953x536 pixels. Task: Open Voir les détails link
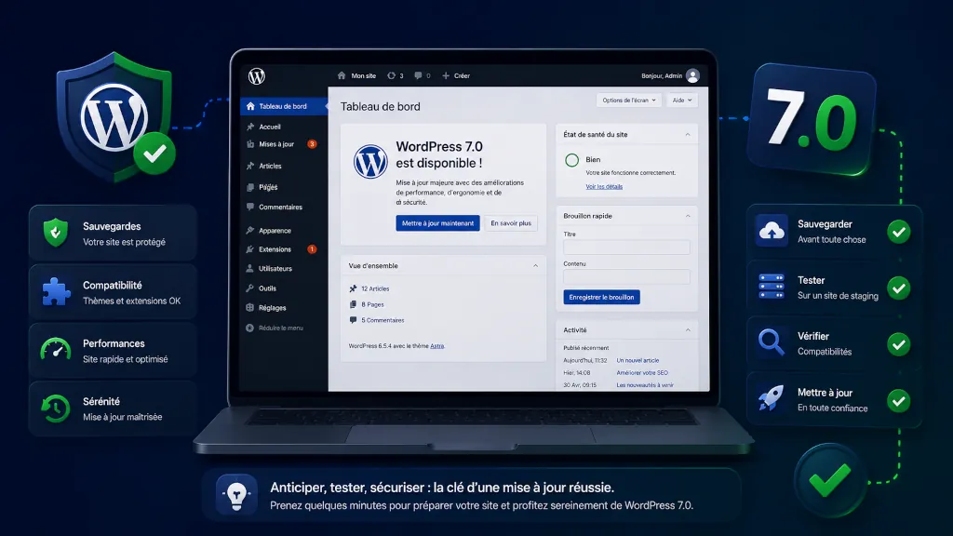[604, 186]
